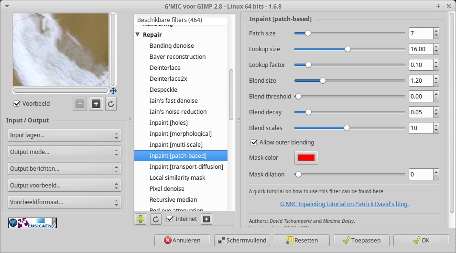The image size is (456, 253).
Task: Click the Schermvullend button
Action: pyautogui.click(x=242, y=240)
